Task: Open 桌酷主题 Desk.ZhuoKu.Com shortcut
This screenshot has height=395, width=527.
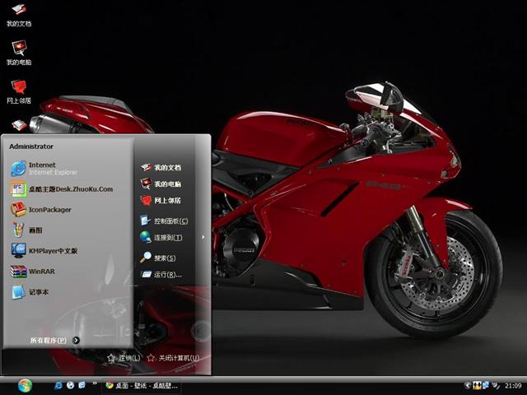Action: tap(69, 189)
